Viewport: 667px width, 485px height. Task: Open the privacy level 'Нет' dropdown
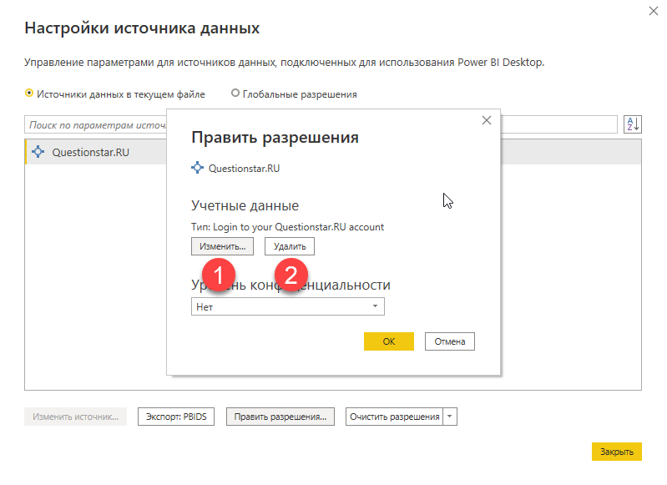point(288,306)
